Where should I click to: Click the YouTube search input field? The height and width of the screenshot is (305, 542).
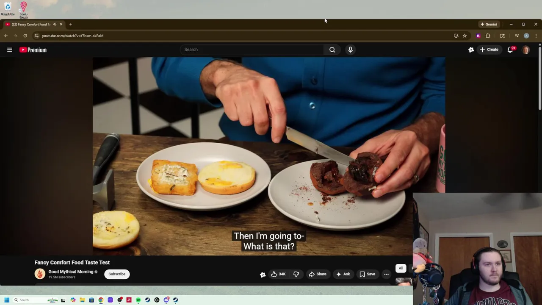tap(252, 50)
